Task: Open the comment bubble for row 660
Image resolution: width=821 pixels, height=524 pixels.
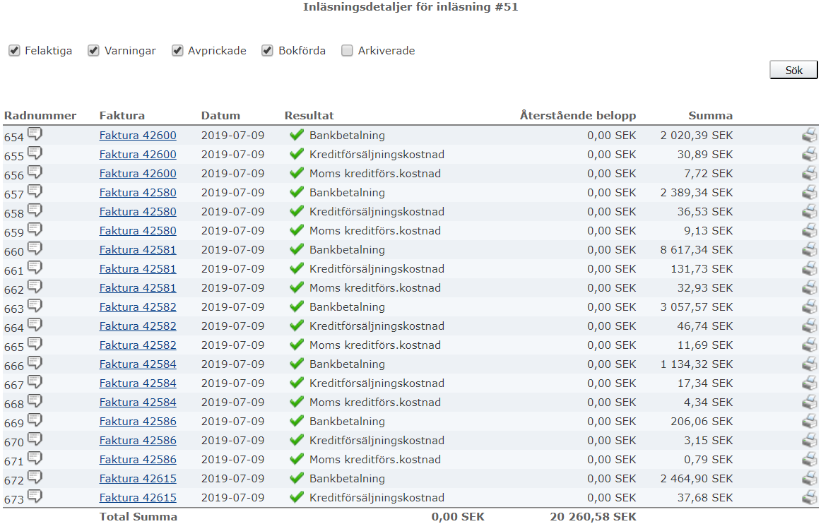Action: pos(35,249)
